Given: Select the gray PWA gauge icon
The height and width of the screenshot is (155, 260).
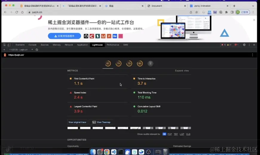Looking at the screenshot, I should 150,63.
